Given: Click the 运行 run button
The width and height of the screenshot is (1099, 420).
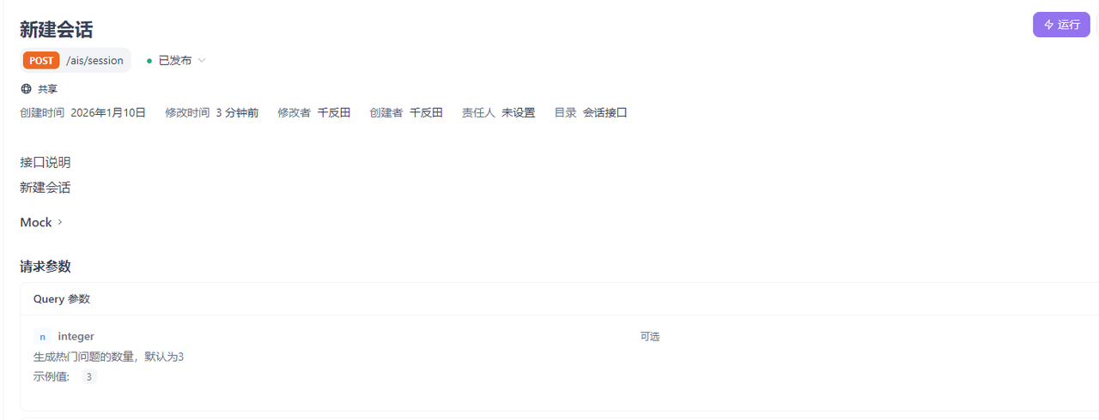Looking at the screenshot, I should point(1061,25).
